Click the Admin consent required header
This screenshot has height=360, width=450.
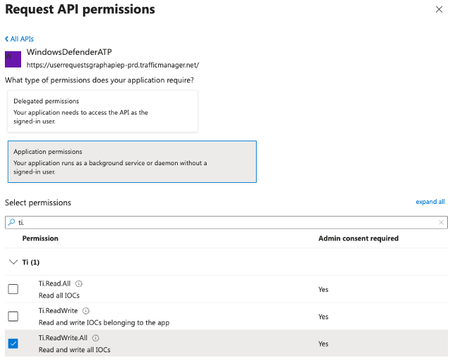tap(359, 238)
